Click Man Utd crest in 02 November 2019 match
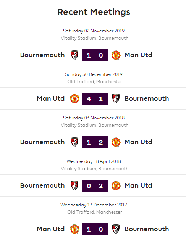186x245 pixels. (x=116, y=55)
